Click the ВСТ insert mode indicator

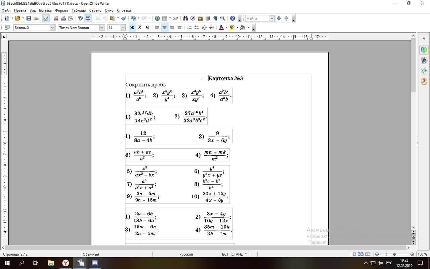[225, 254]
